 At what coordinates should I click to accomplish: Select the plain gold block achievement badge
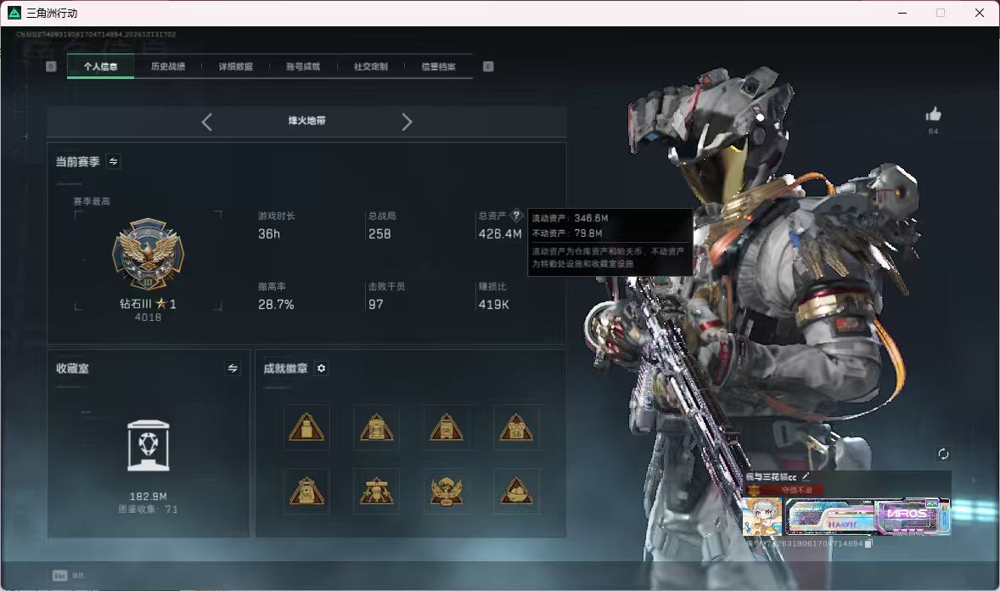pos(306,428)
